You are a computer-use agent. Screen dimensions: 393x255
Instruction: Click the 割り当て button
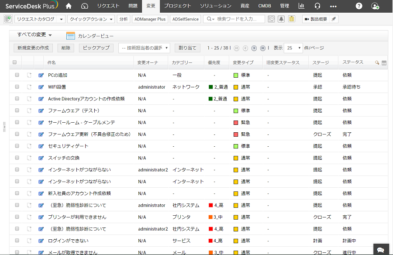187,48
